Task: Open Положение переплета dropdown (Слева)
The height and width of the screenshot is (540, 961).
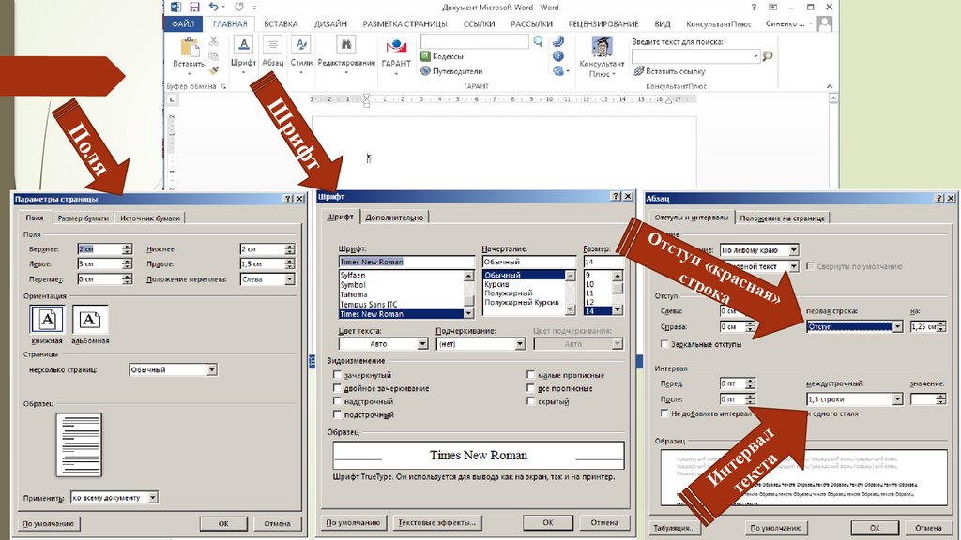Action: (267, 279)
